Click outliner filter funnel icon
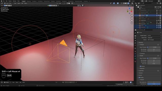 157,3
